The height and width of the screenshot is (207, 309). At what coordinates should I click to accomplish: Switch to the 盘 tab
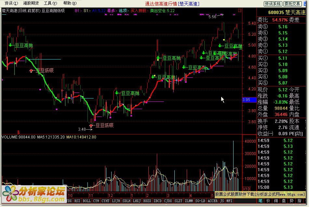click(x=284, y=201)
